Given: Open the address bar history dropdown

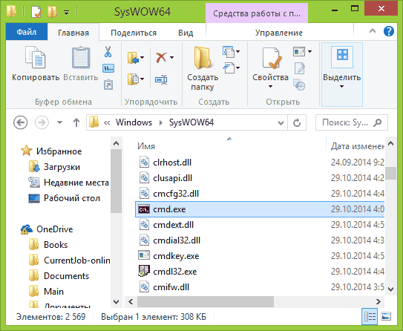Looking at the screenshot, I should click(x=281, y=123).
